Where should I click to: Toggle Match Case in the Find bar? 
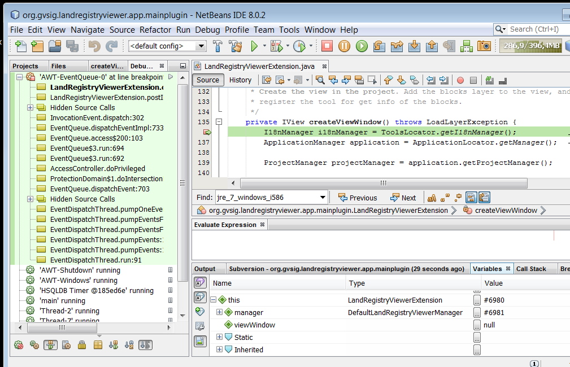tap(432, 198)
